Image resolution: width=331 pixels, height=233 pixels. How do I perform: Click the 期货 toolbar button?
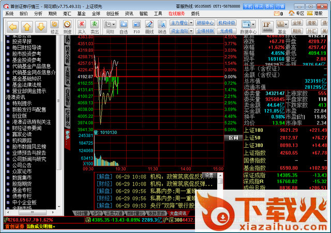point(297,31)
